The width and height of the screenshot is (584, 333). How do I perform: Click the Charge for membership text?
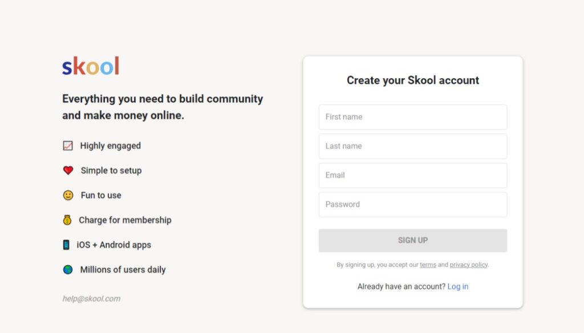point(125,220)
